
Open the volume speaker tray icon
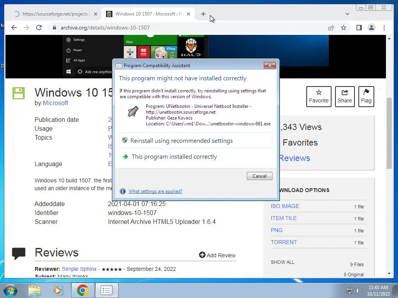[358, 291]
